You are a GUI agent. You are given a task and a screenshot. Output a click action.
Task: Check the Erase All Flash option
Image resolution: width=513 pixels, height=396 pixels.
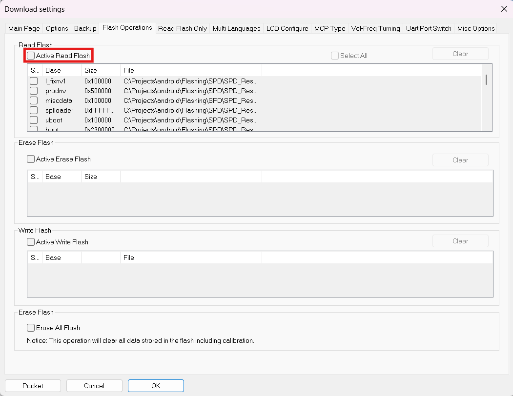[31, 328]
